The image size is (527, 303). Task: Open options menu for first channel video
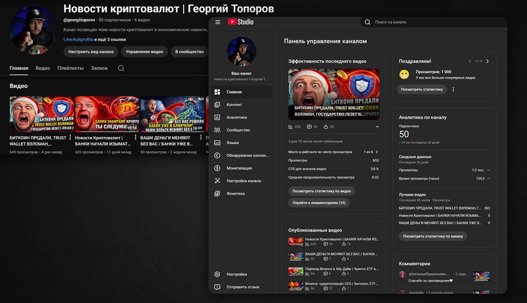(x=70, y=137)
